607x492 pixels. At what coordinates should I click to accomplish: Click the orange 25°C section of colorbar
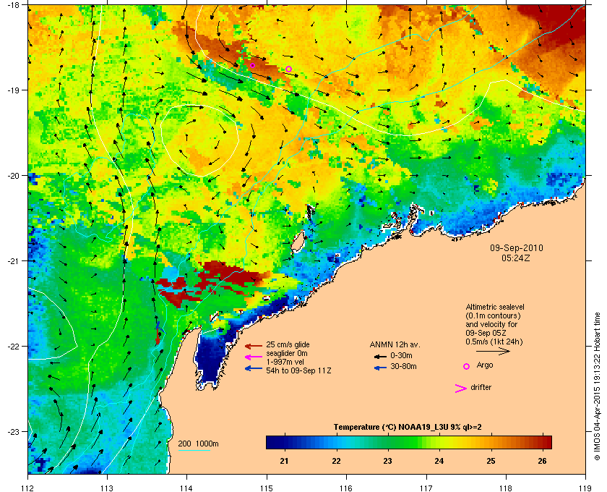(491, 442)
